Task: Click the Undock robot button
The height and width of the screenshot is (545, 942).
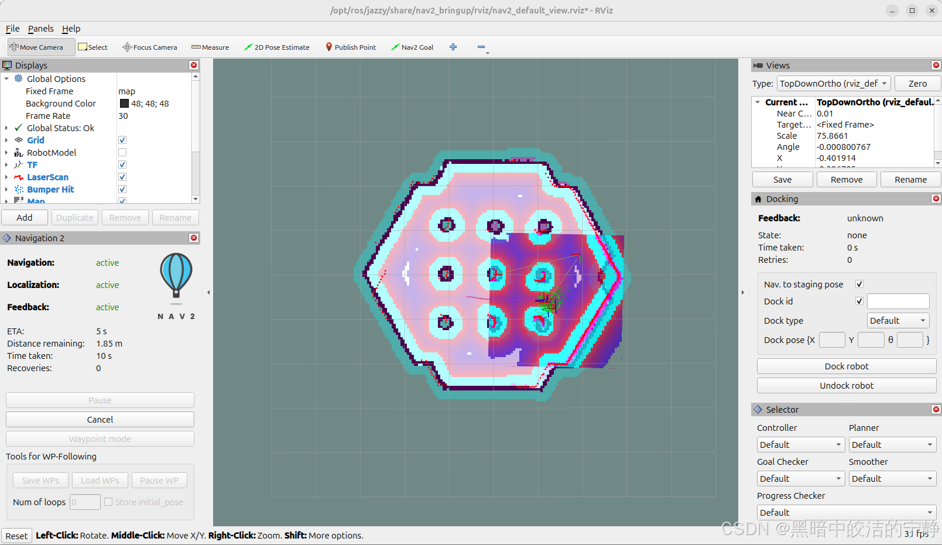Action: [847, 385]
